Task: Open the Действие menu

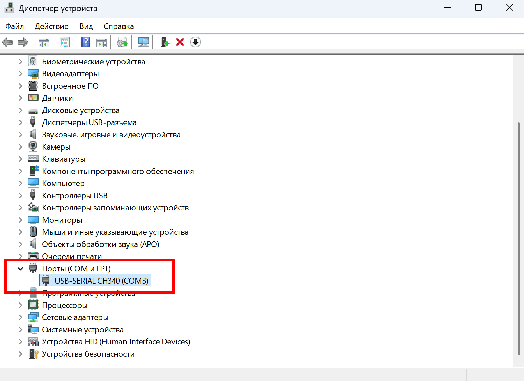Action: (51, 26)
